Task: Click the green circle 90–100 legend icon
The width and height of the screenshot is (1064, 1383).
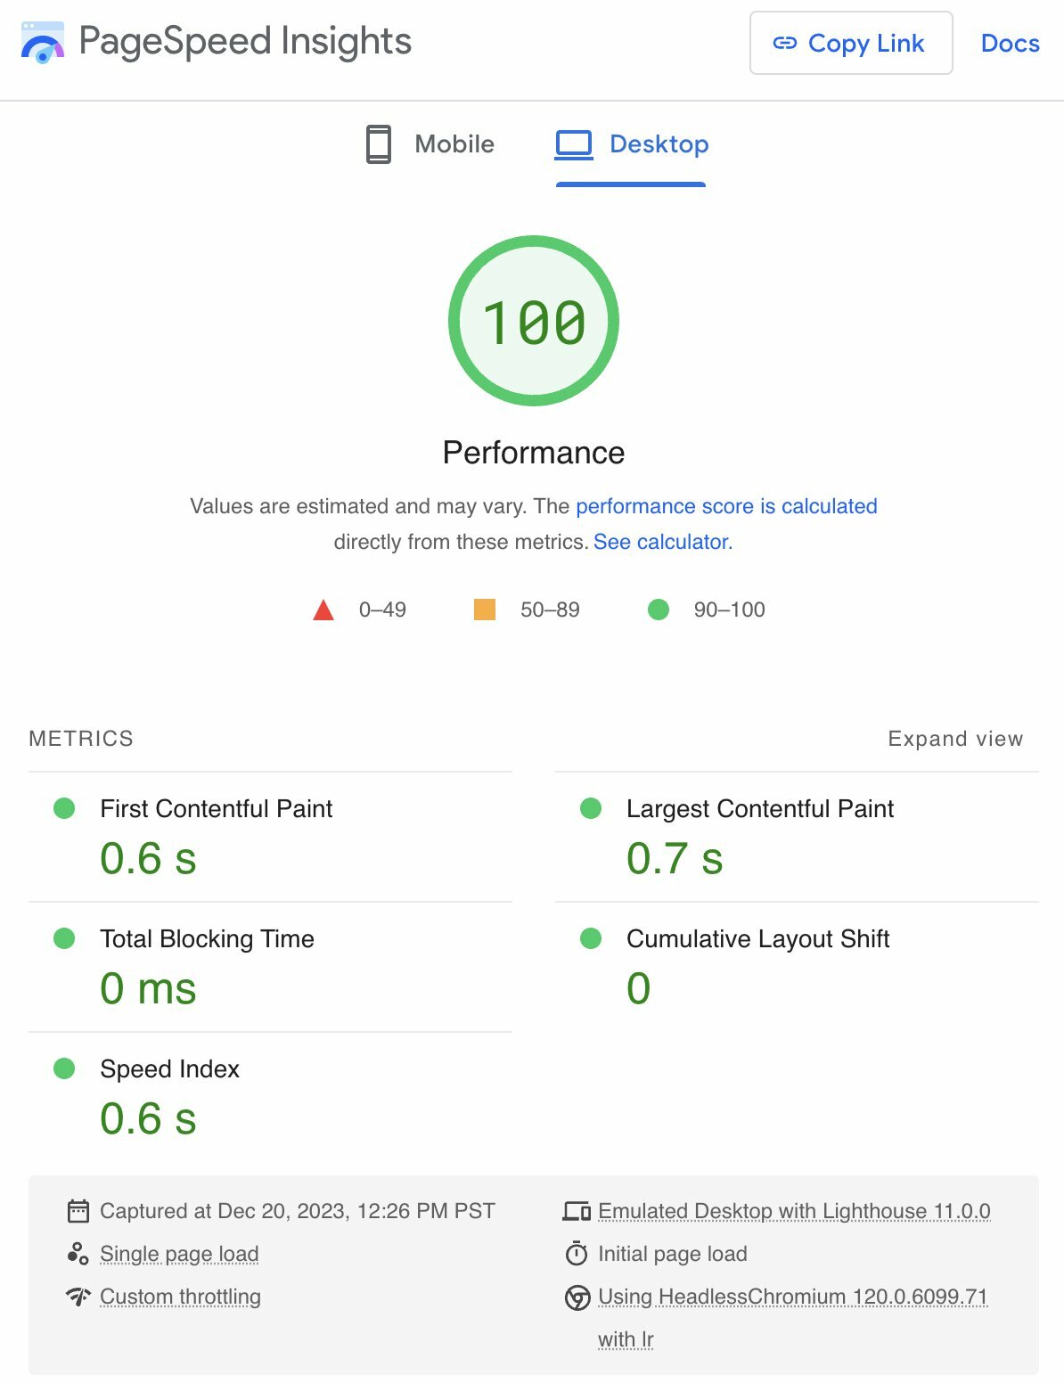Action: (x=659, y=610)
